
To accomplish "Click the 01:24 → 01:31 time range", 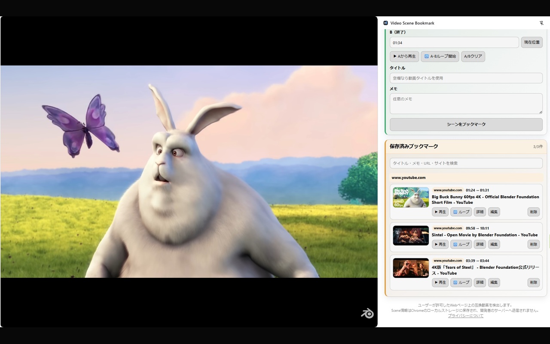I will click(477, 190).
